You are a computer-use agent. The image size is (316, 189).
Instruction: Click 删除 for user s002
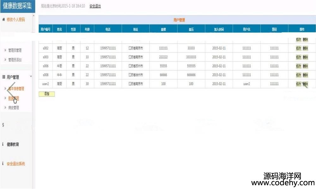(x=305, y=48)
